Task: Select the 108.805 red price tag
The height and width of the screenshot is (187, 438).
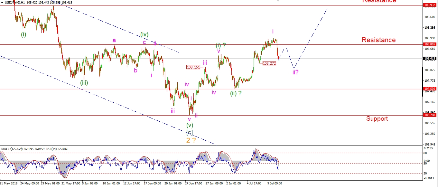Action: 430,44
